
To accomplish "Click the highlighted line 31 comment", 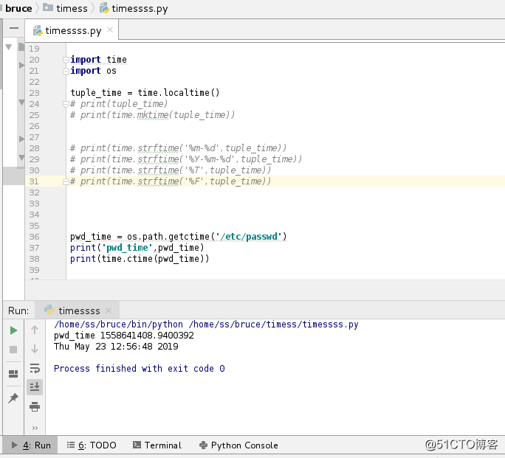I will 171,181.
